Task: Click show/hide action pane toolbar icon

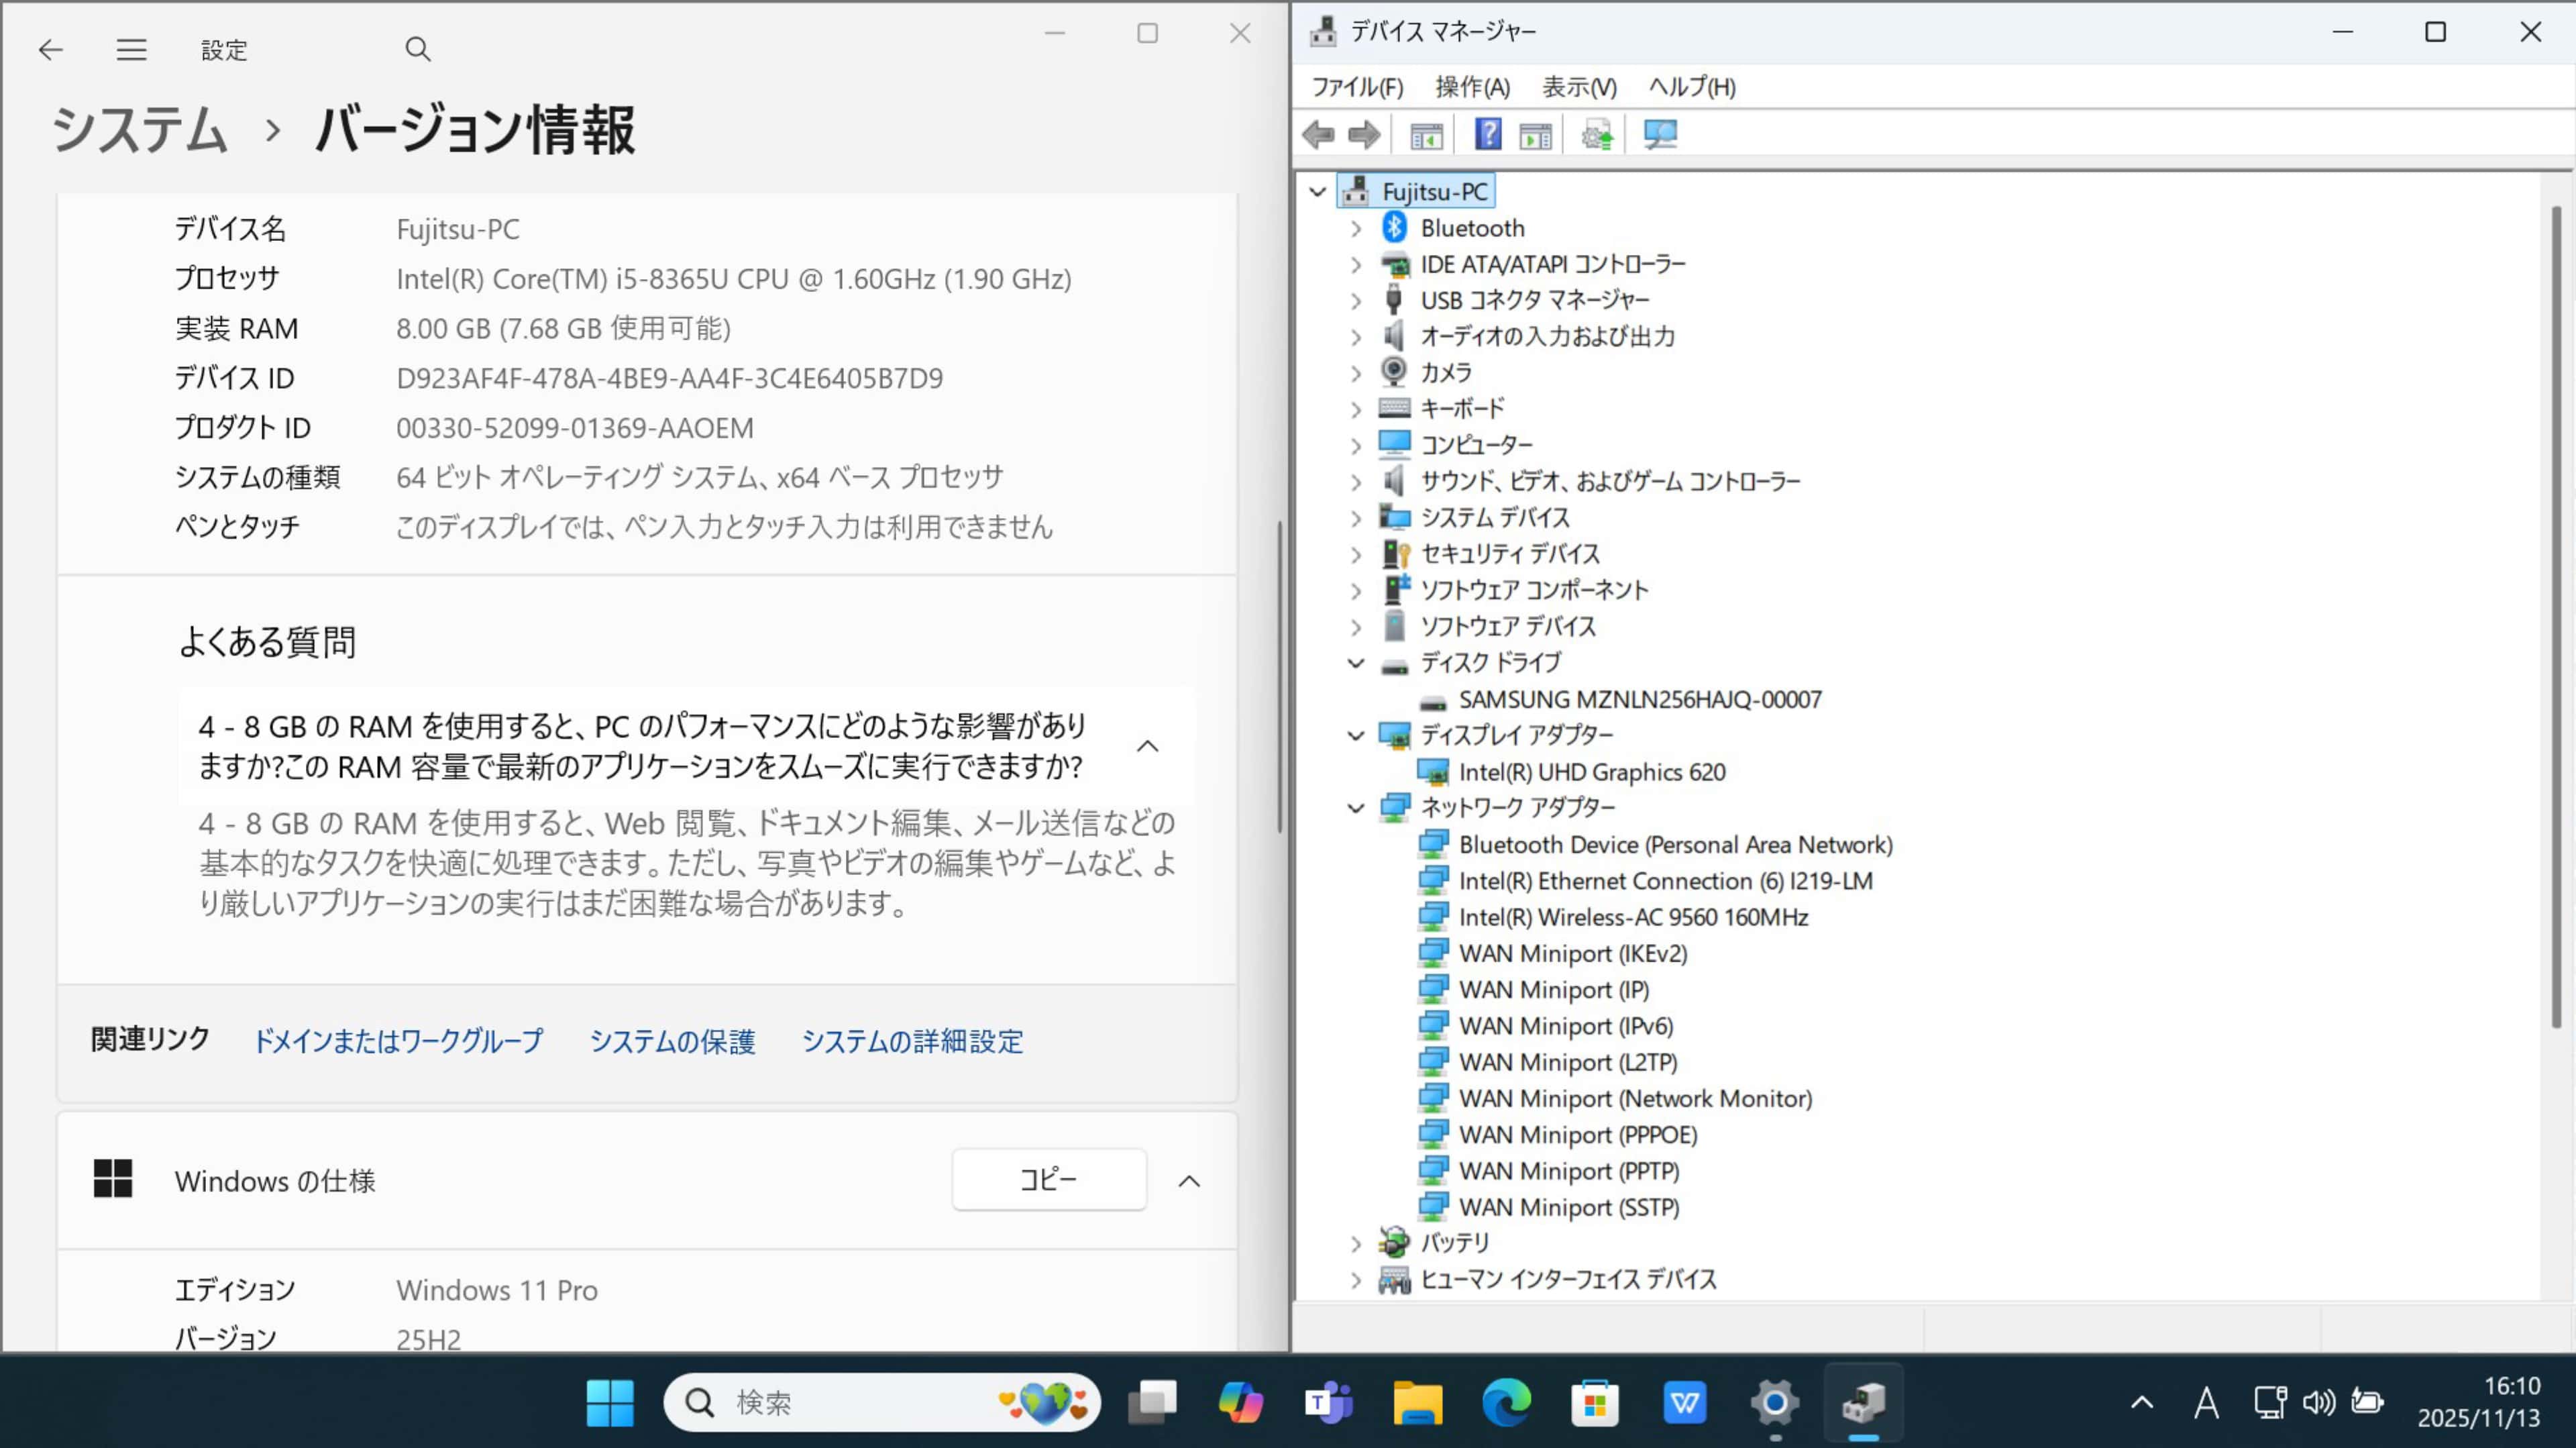Action: point(1535,134)
